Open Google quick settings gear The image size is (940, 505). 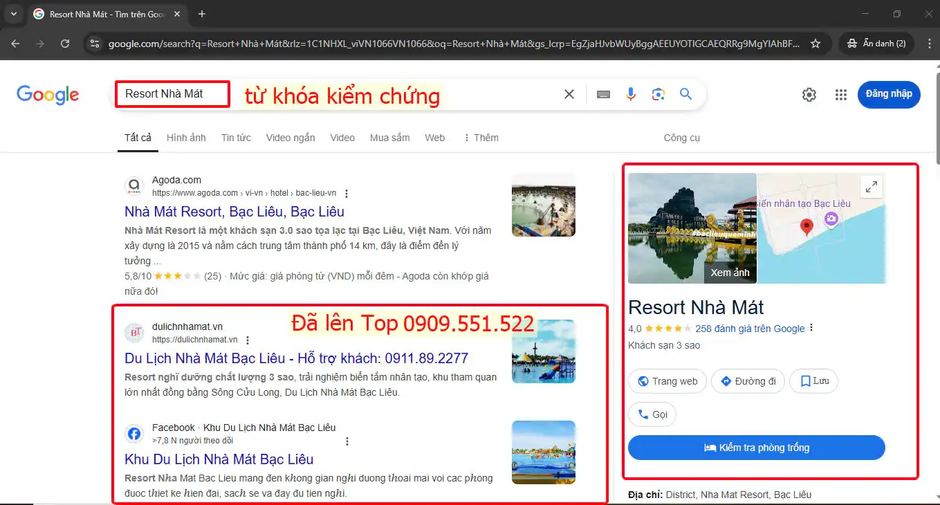point(809,95)
